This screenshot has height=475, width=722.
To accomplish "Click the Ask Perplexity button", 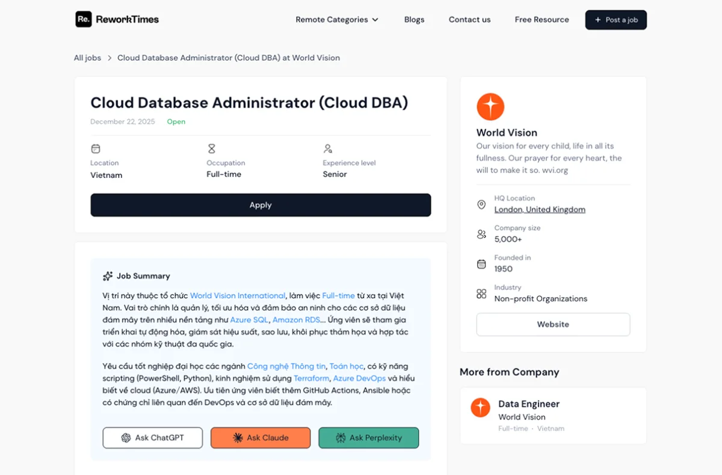I will pyautogui.click(x=368, y=438).
